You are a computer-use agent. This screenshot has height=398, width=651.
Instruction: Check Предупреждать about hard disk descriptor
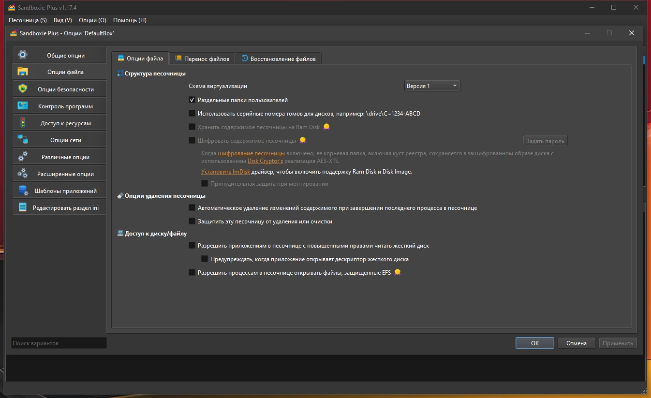click(205, 259)
